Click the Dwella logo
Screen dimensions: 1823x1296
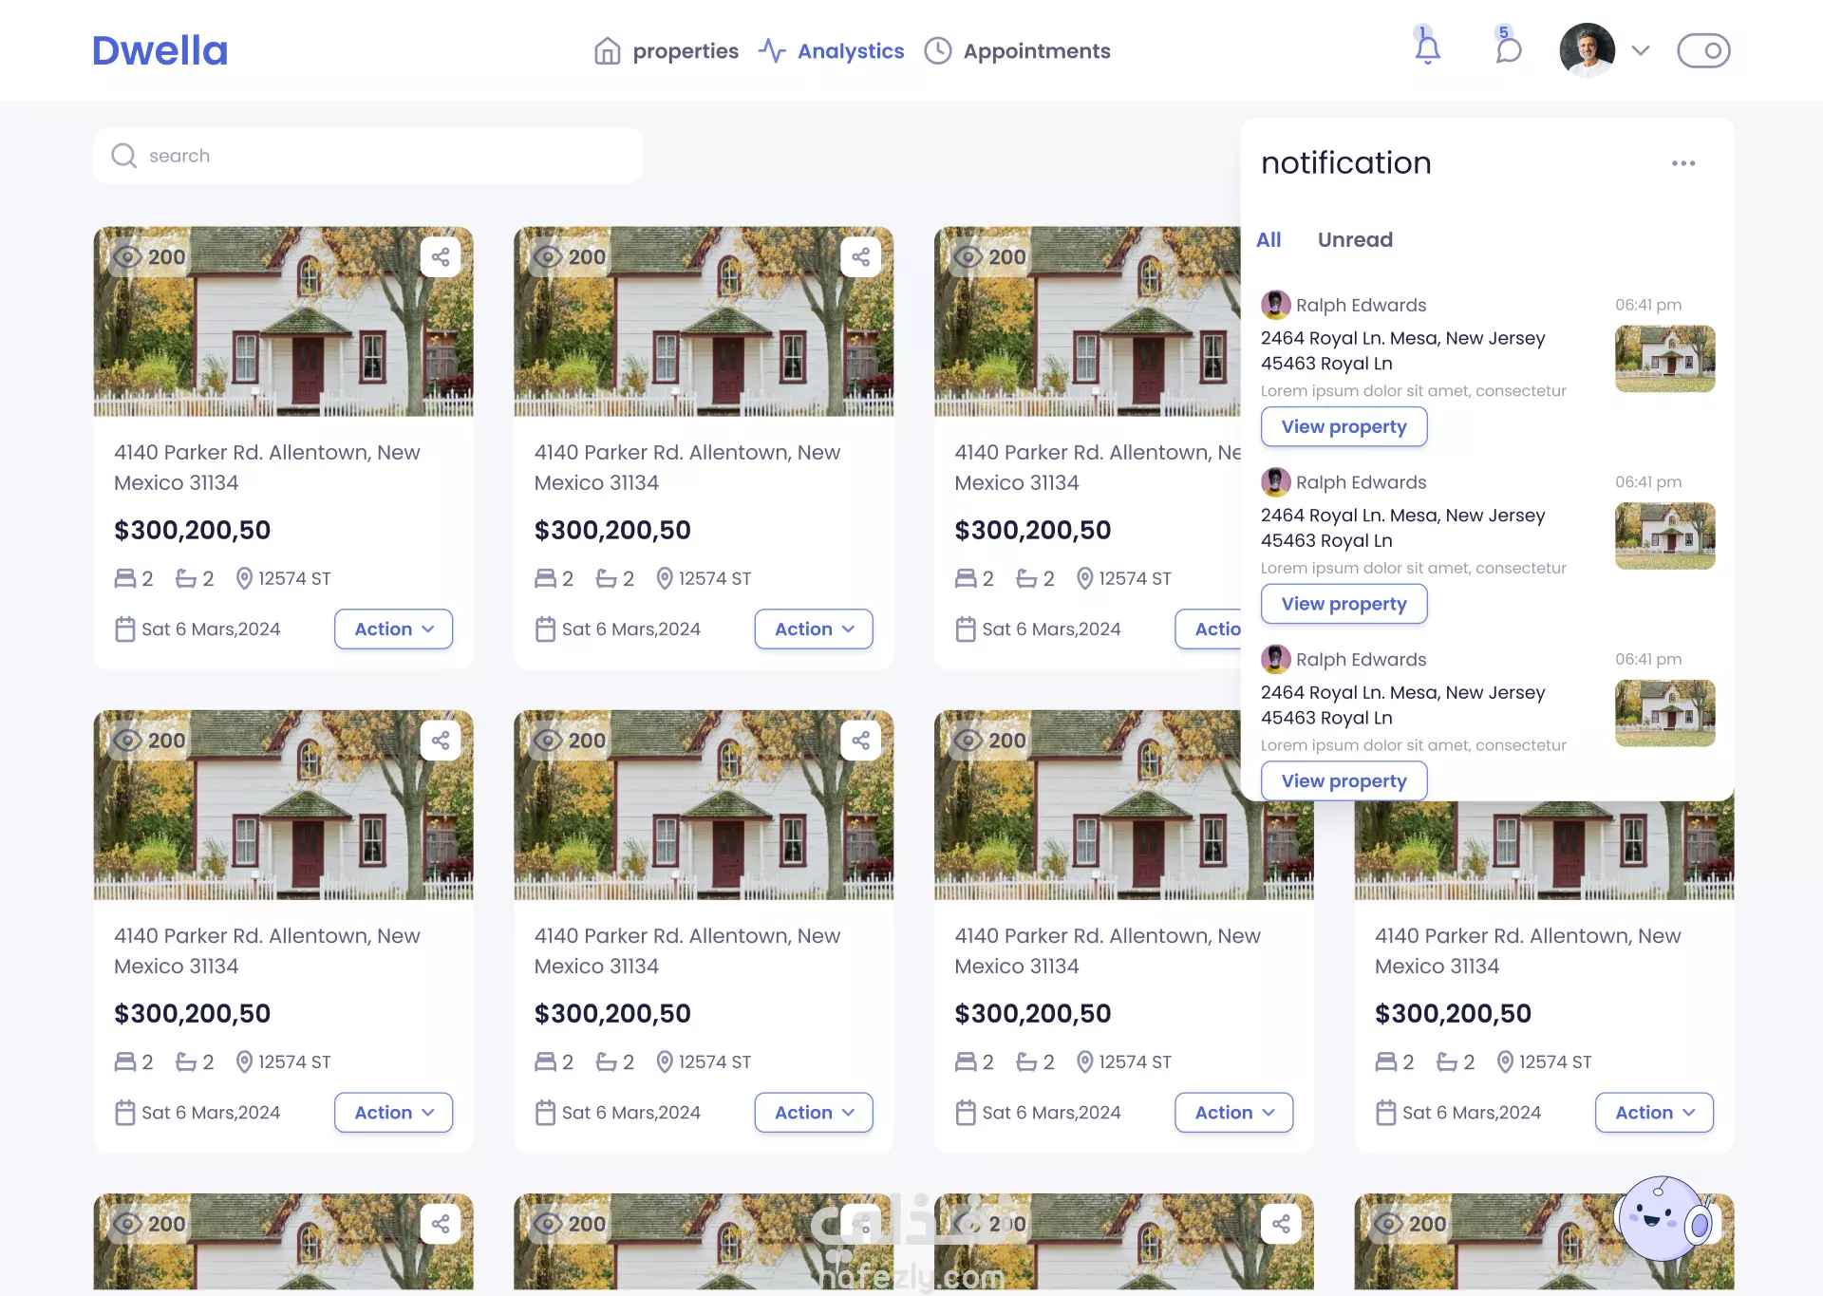click(160, 50)
